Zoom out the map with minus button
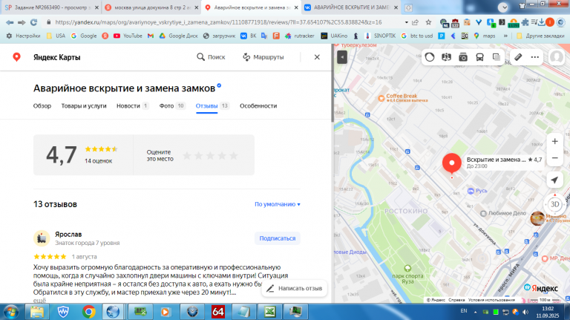The image size is (570, 320). pos(554,158)
